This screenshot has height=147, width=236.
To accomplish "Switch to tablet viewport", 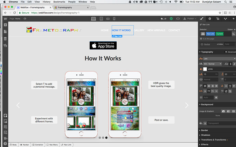I will (x=101, y=19).
